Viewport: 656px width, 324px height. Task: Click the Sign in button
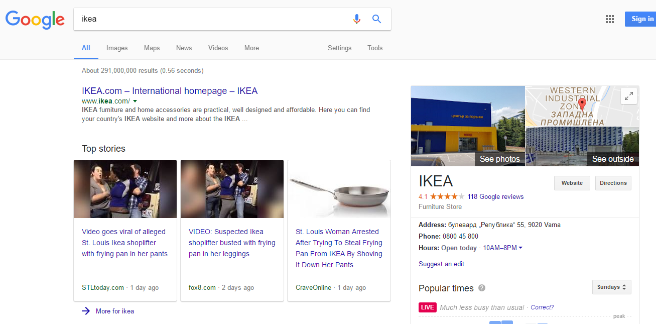tap(640, 19)
